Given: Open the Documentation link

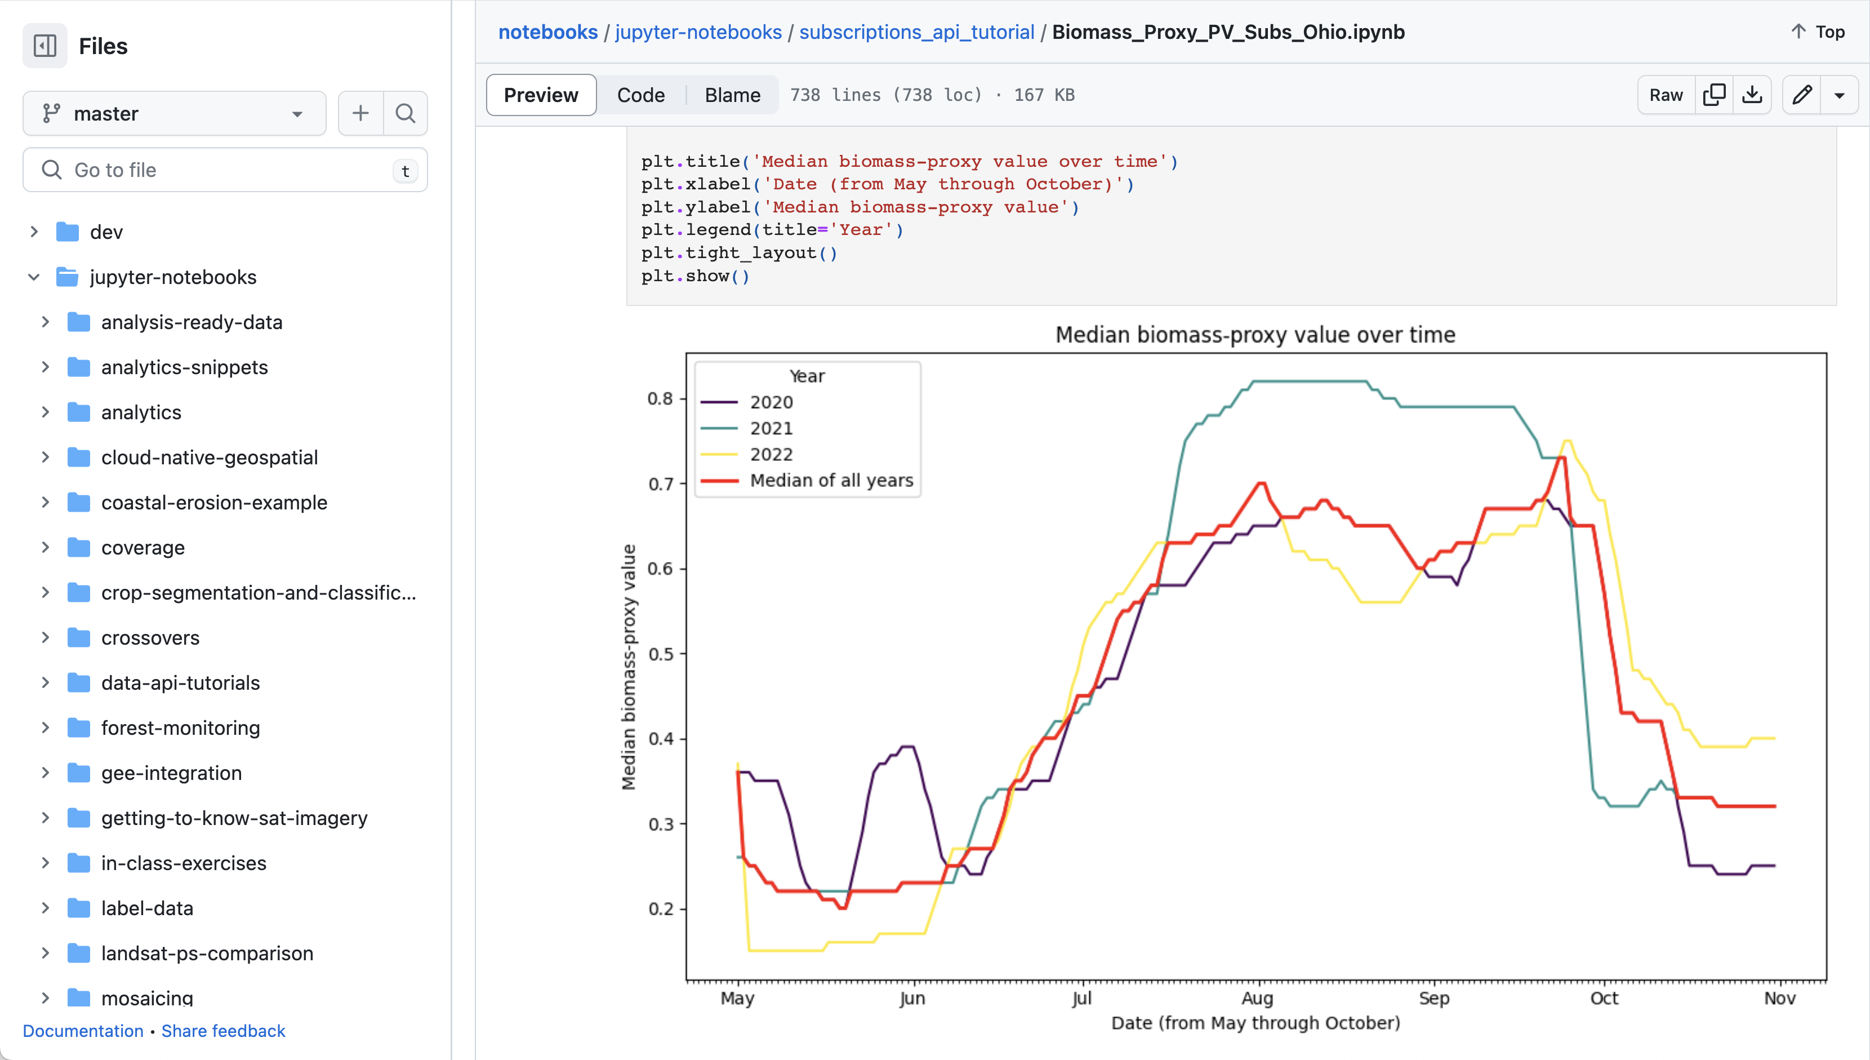Looking at the screenshot, I should (x=83, y=1031).
